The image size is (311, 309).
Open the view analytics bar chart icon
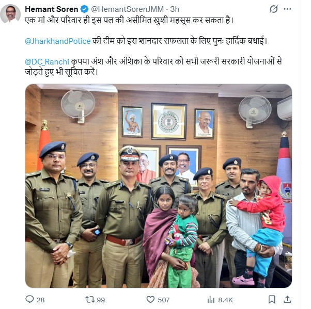click(x=211, y=300)
